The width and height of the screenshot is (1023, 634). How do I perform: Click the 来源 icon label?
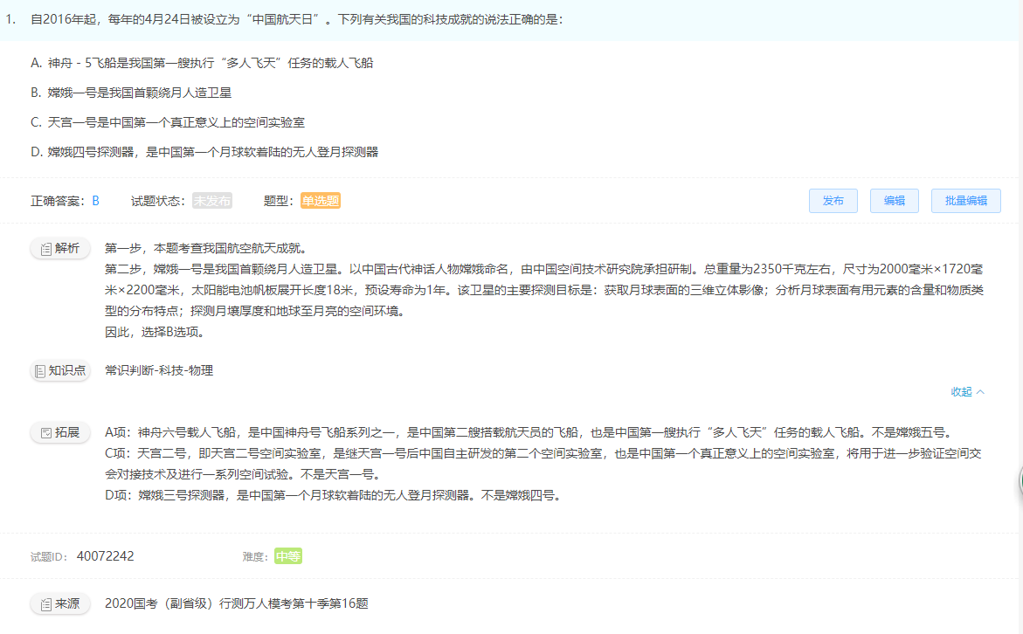point(60,604)
